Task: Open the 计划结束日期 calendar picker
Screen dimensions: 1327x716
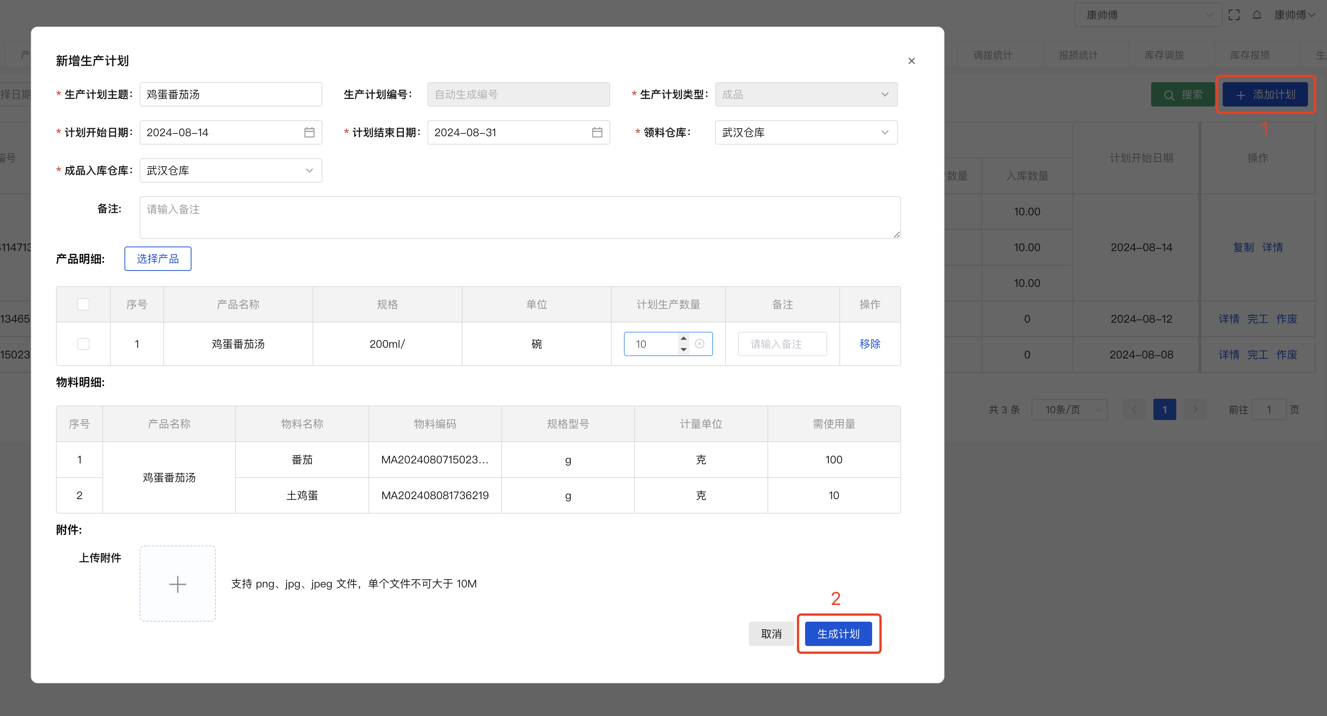Action: (x=598, y=132)
